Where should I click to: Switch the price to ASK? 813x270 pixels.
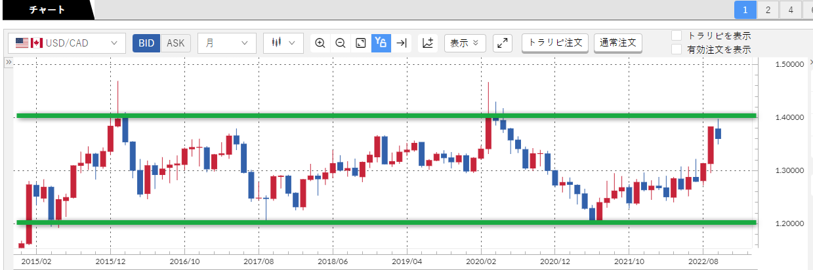tap(175, 43)
